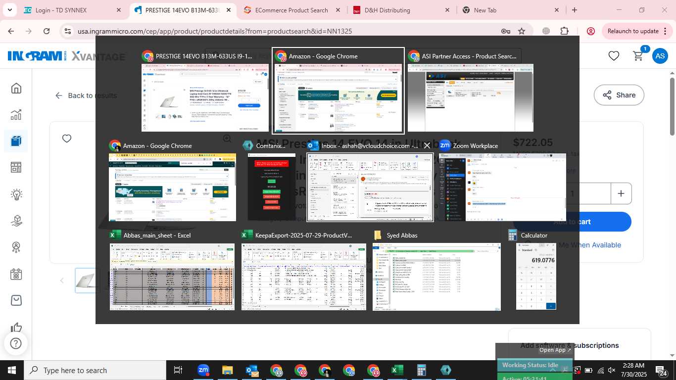The width and height of the screenshot is (676, 380).
Task: Open the AS account avatar
Action: tap(660, 56)
